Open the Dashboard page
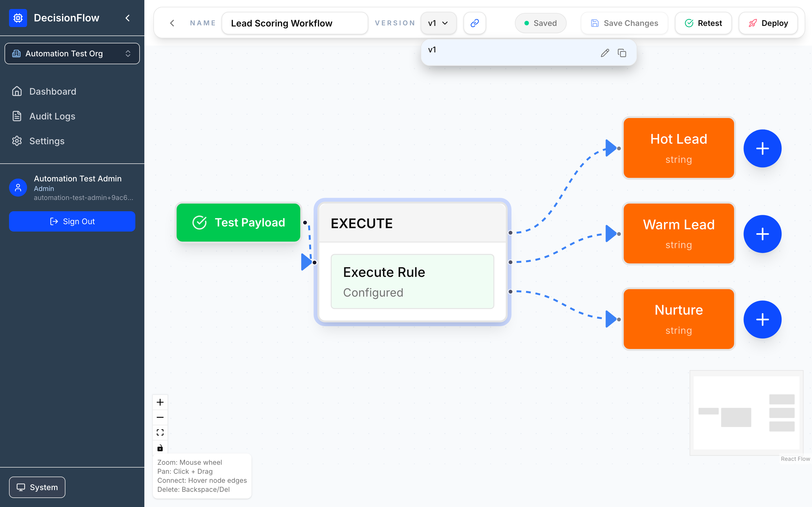The image size is (812, 507). [72, 91]
